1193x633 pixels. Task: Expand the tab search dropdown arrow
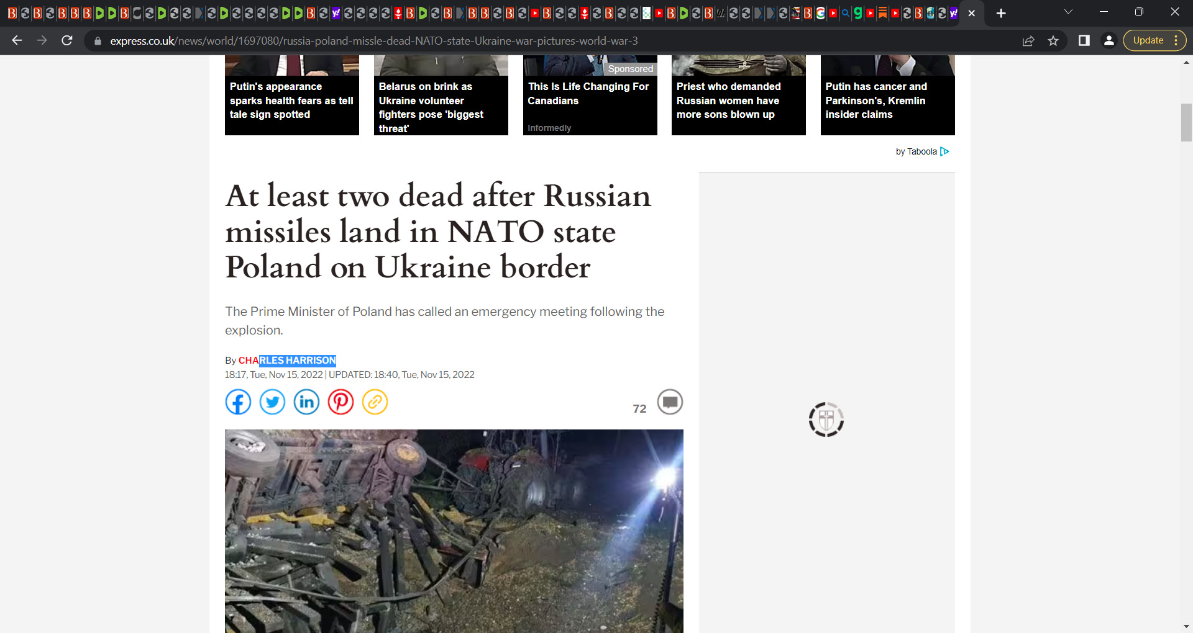coord(1068,12)
